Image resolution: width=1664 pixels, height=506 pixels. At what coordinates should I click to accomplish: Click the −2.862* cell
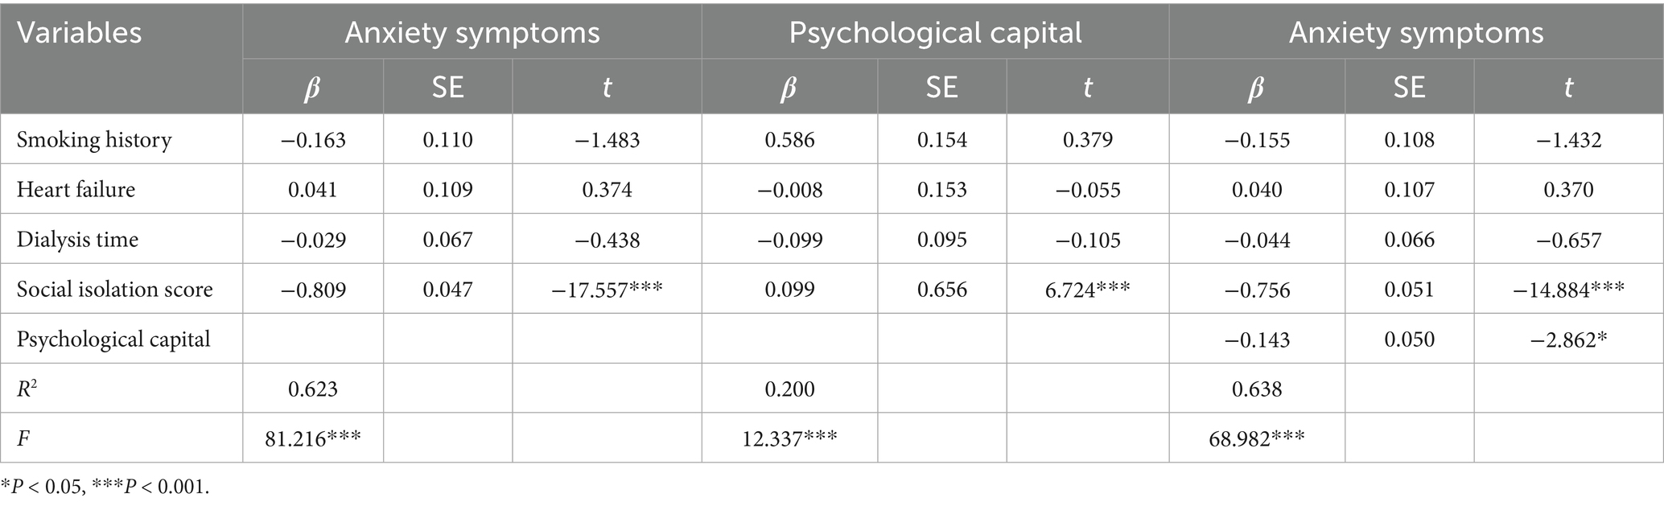1568,339
